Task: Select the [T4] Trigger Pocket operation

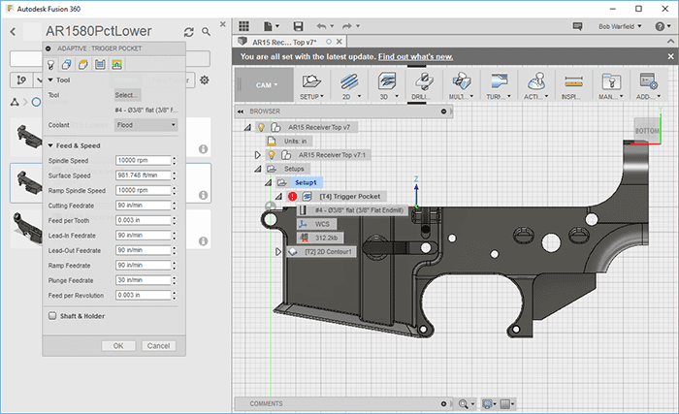Action: tap(350, 197)
